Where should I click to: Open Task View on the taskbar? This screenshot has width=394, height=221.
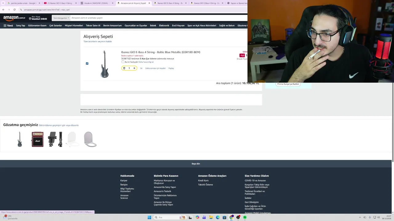[190, 217]
